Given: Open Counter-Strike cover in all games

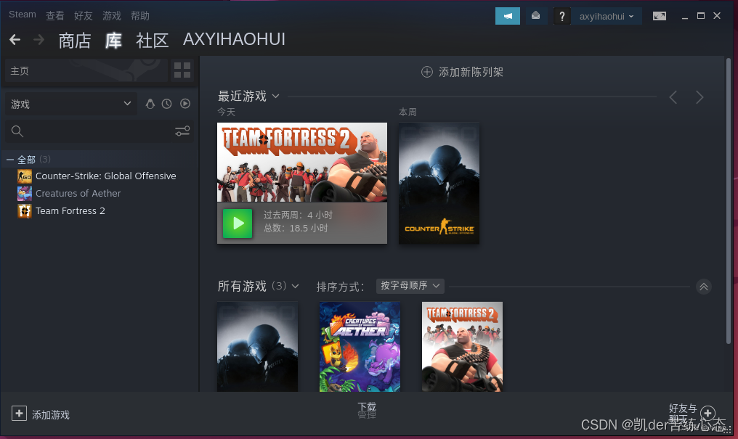Looking at the screenshot, I should click(x=257, y=347).
